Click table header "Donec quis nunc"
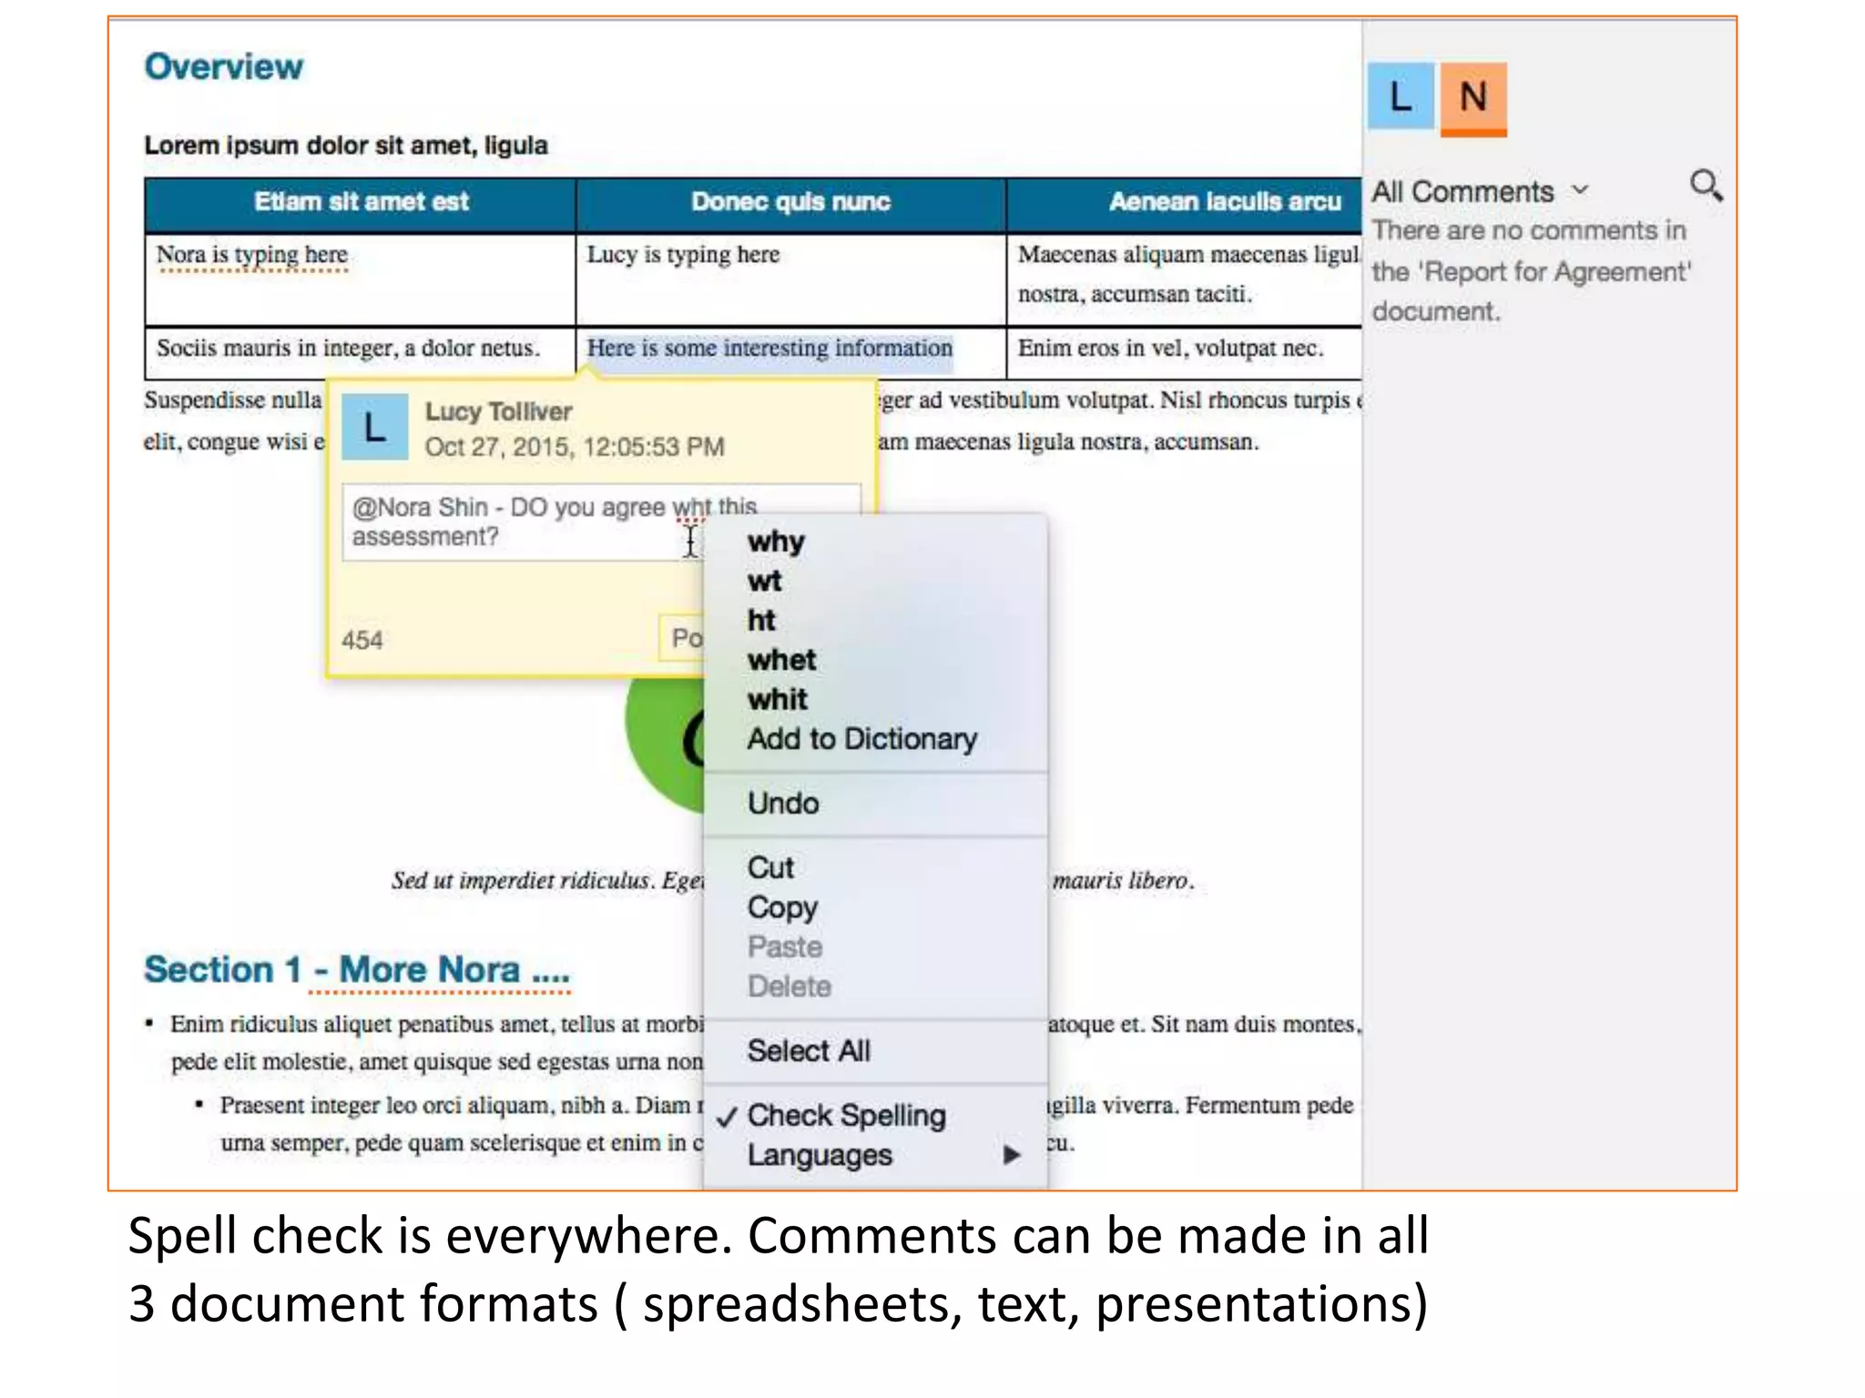 pos(790,202)
